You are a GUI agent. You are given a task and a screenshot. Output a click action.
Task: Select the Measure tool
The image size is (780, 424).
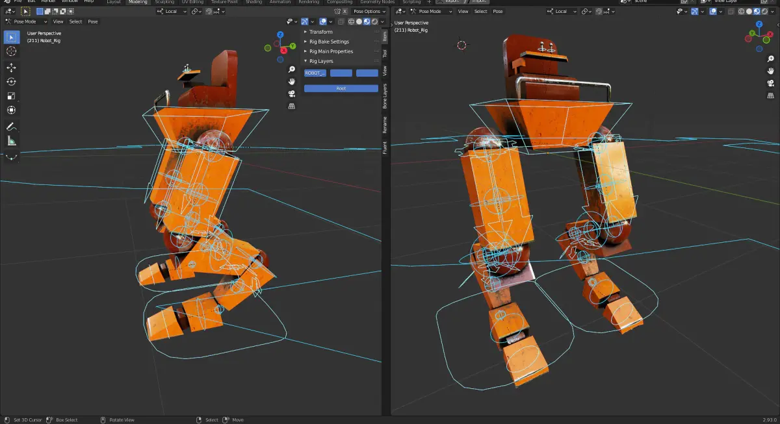pos(12,141)
